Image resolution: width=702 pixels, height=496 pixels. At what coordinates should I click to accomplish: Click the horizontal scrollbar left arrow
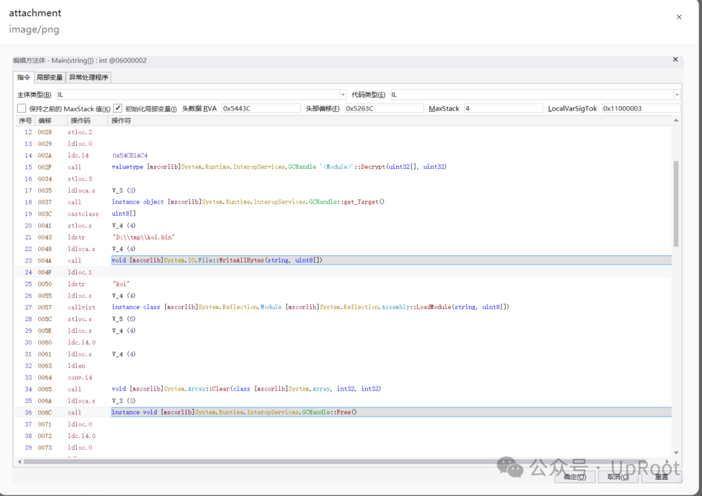tap(19, 462)
